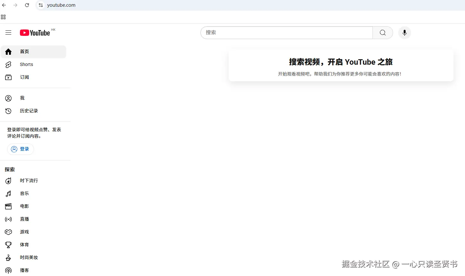This screenshot has height=276, width=465.
Task: Open 游戏 text label
Action: coord(24,232)
